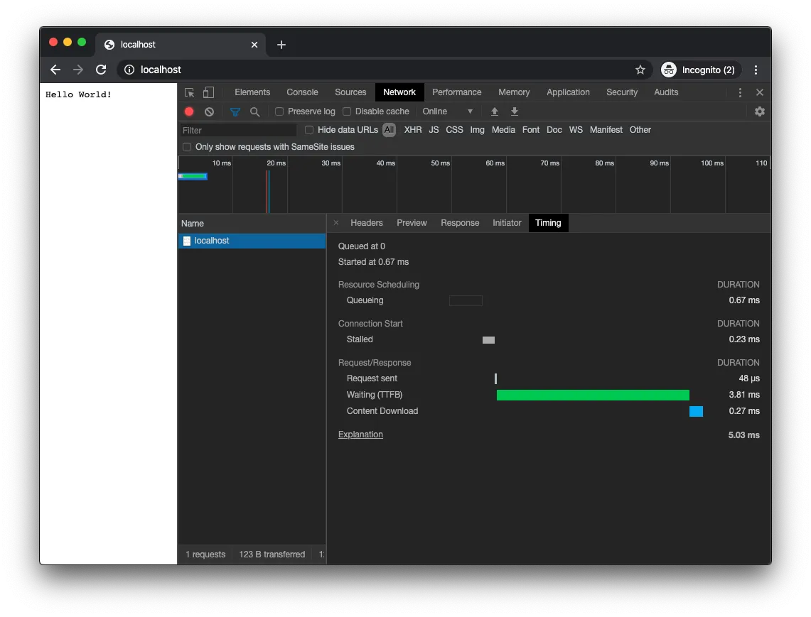Close the DevTools panel
Screen dimensions: 811x617
pos(760,92)
